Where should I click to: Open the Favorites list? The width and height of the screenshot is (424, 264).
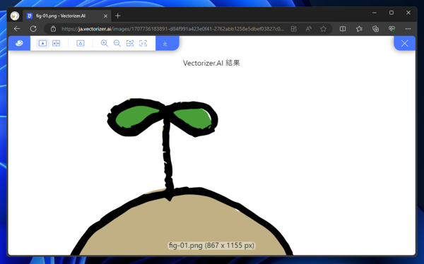pos(359,29)
